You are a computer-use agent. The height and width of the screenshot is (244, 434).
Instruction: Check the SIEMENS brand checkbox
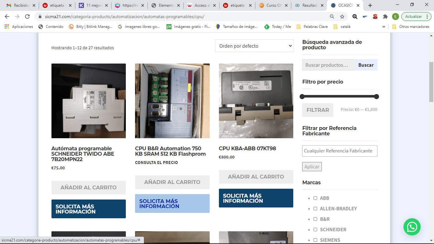point(315,240)
